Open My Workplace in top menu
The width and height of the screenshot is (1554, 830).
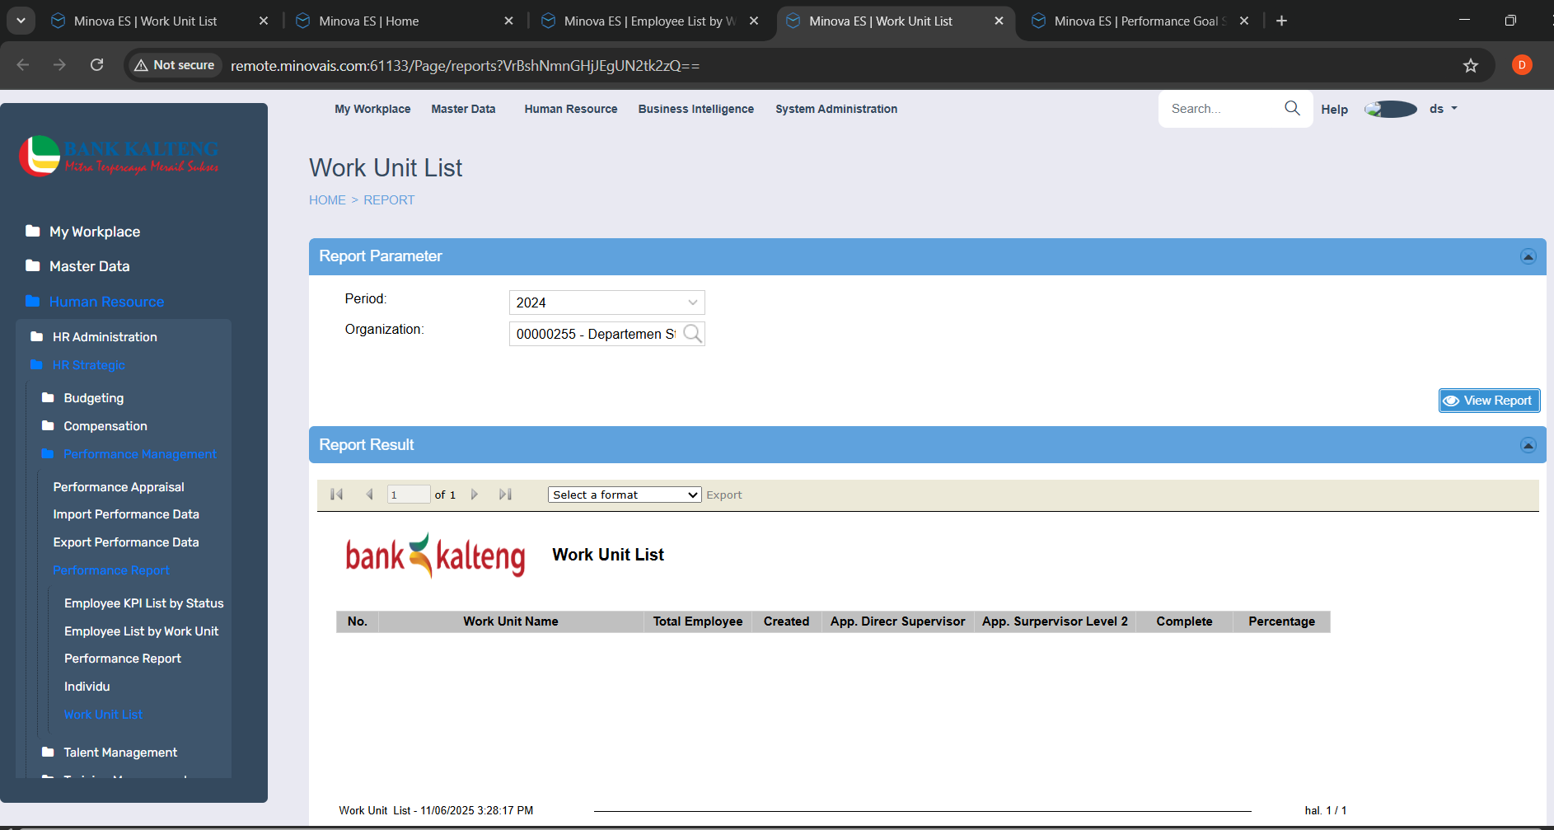point(372,109)
